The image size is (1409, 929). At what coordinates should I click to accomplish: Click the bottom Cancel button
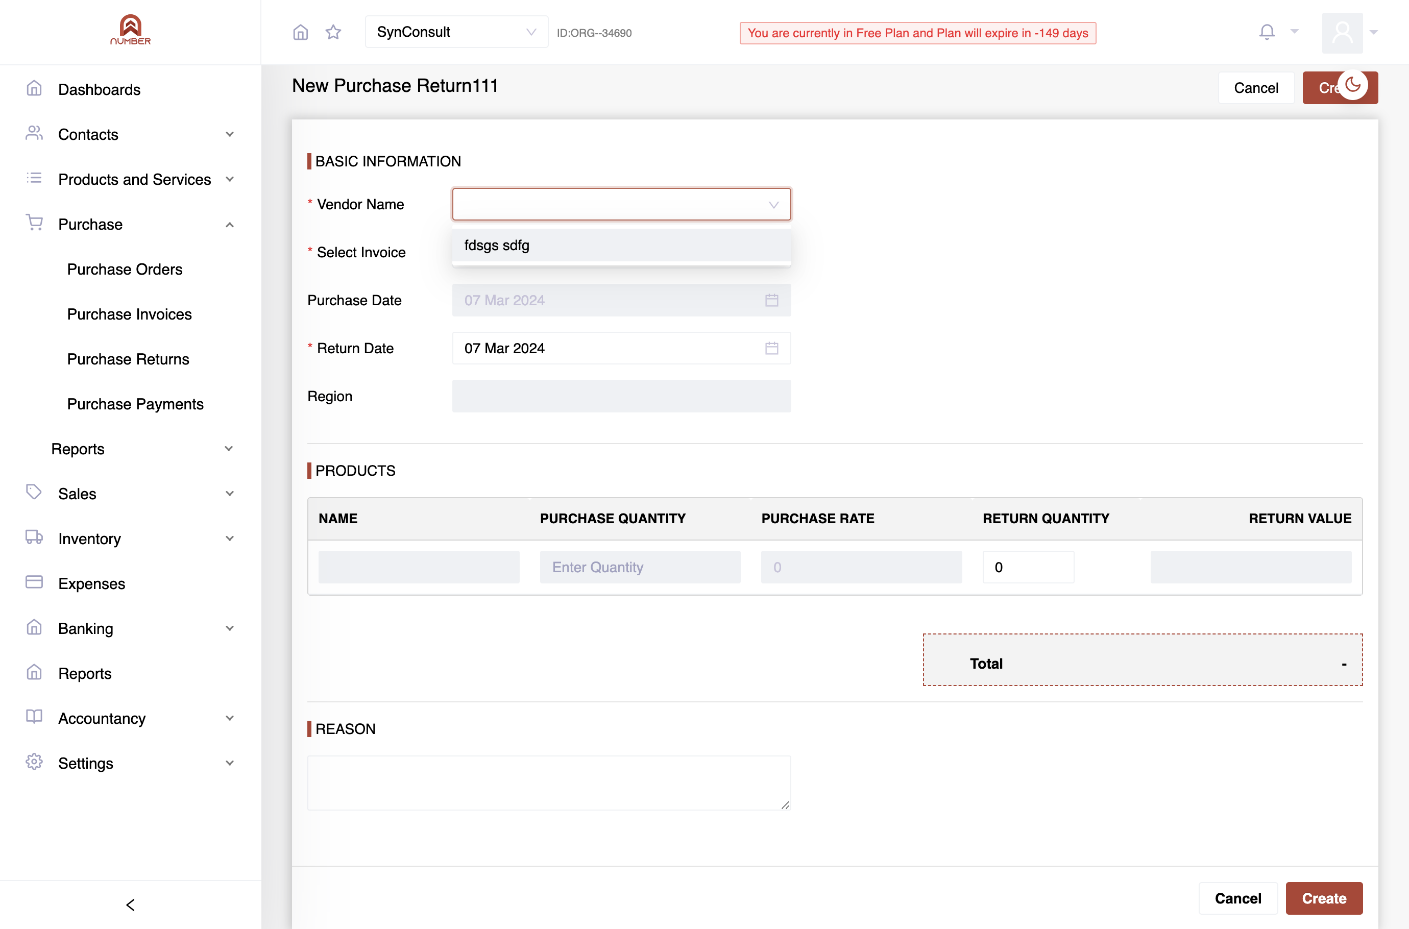(1238, 898)
